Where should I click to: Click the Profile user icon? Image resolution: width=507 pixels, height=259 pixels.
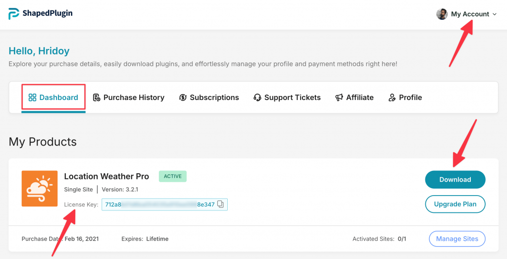point(392,98)
